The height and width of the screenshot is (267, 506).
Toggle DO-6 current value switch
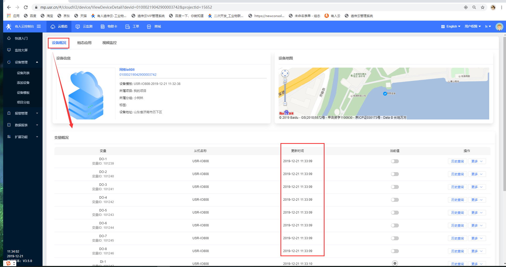(x=395, y=225)
